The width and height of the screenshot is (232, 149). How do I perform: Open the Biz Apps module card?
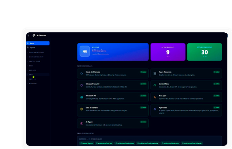(x=186, y=97)
